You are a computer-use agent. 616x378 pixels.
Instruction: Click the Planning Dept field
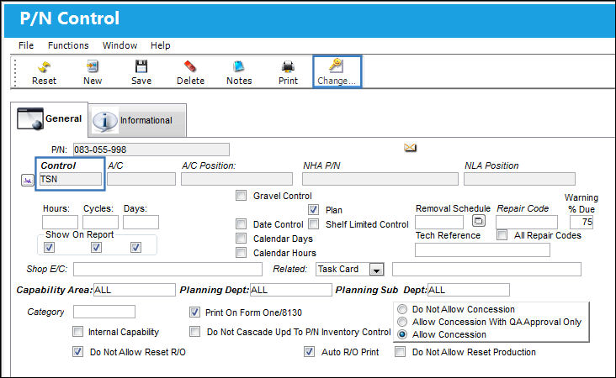pos(290,290)
